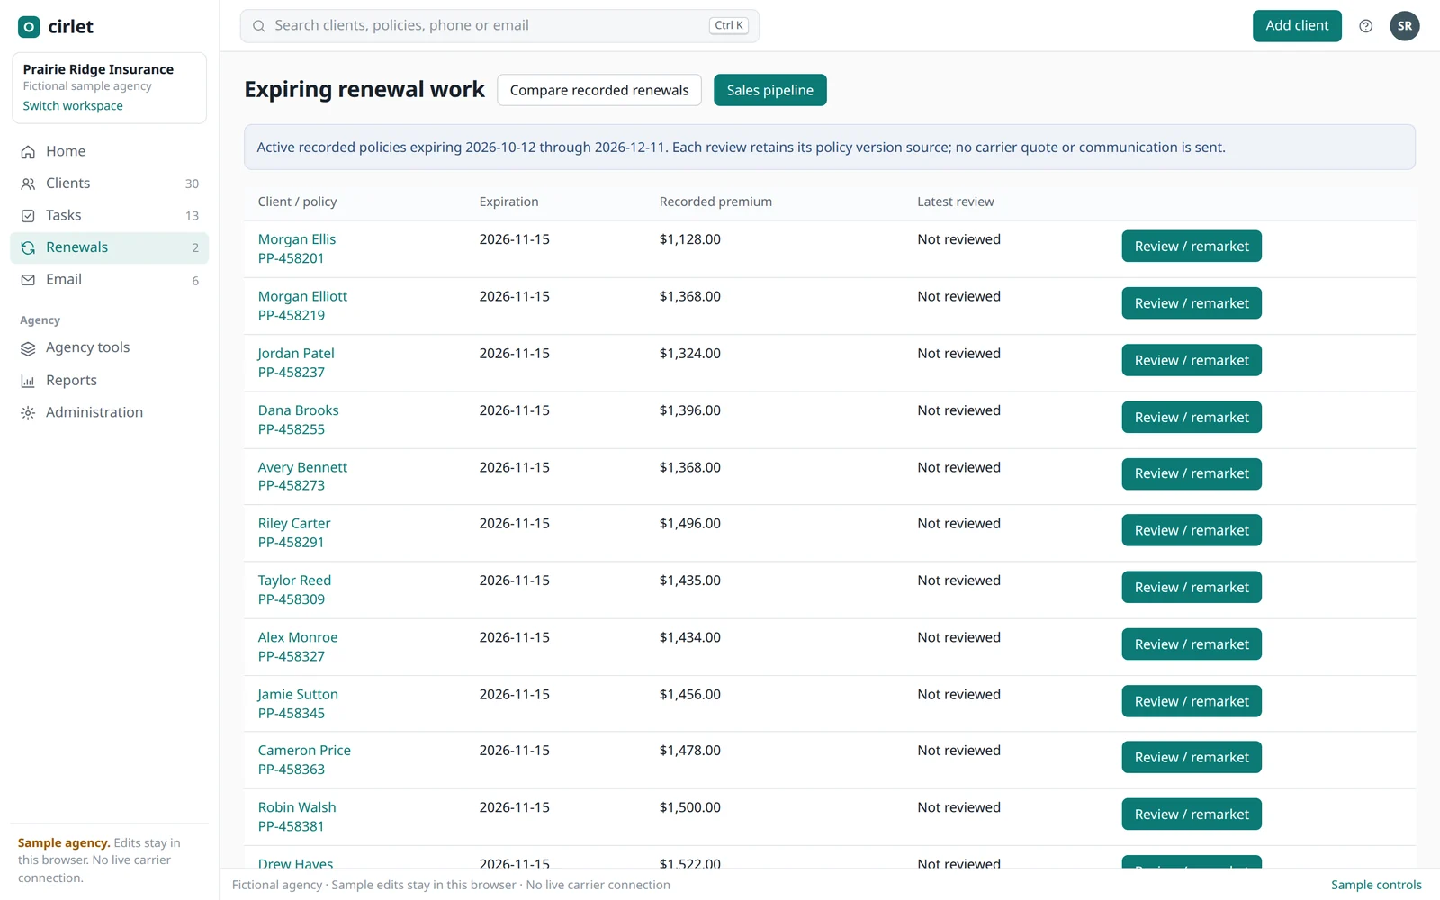Click Switch workspace link
1440x900 pixels.
(x=73, y=106)
